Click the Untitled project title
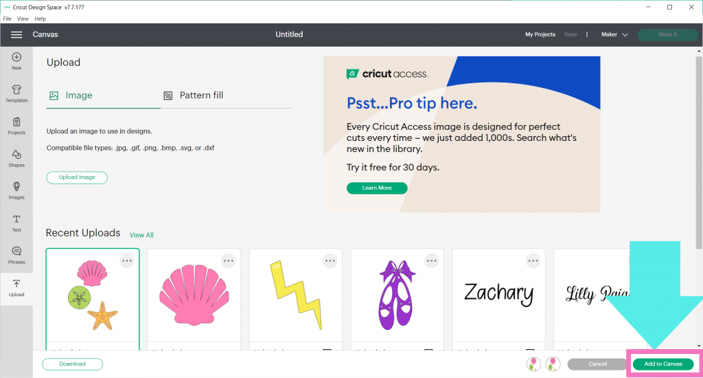This screenshot has height=378, width=703. point(289,34)
